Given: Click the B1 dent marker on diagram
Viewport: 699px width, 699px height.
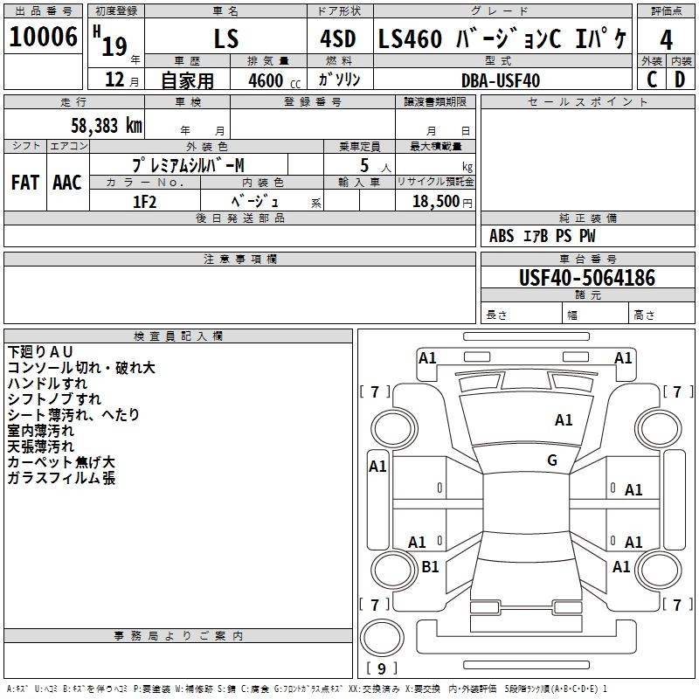Looking at the screenshot, I should pyautogui.click(x=430, y=566).
